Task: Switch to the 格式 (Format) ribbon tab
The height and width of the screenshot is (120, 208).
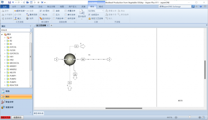Action: (x=101, y=7)
